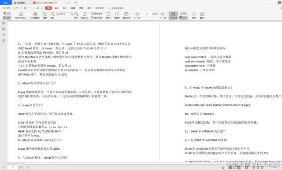
Task: Click the user account icon in quick toolbar
Action: click(x=37, y=8)
